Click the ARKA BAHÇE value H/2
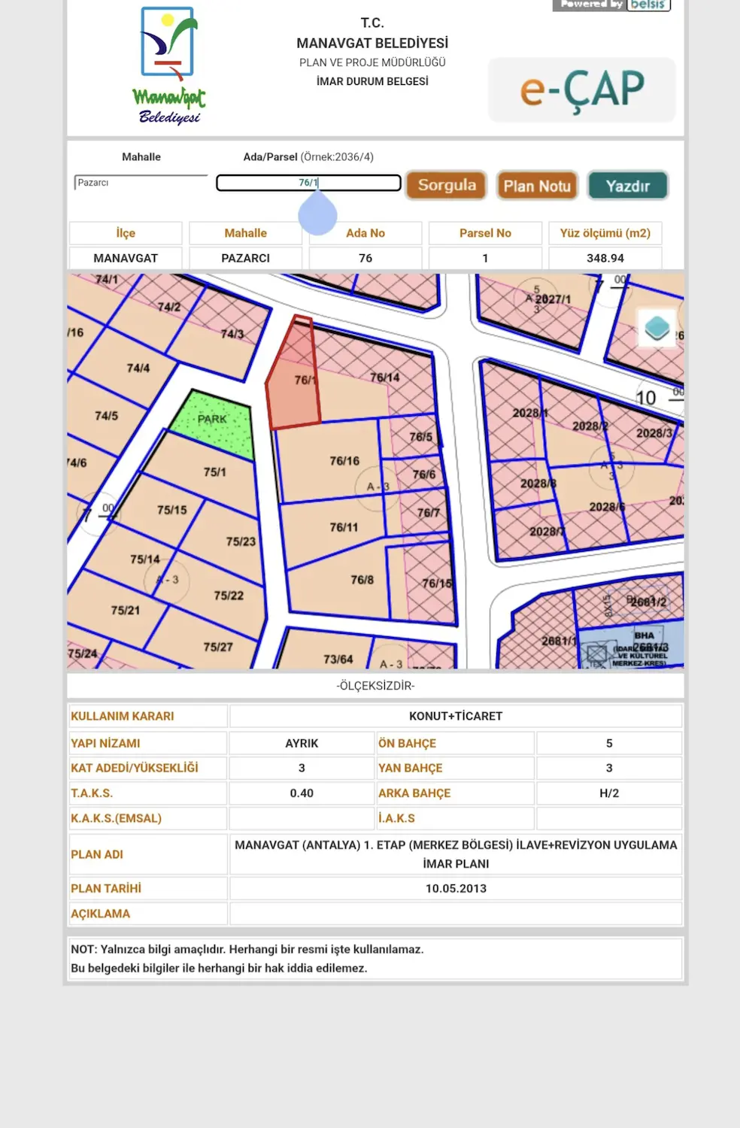Image resolution: width=740 pixels, height=1128 pixels. 609,793
